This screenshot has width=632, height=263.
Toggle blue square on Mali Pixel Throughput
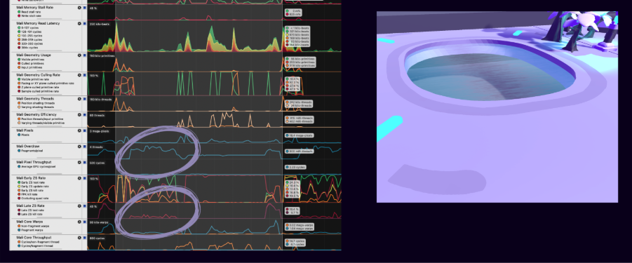coord(85,162)
